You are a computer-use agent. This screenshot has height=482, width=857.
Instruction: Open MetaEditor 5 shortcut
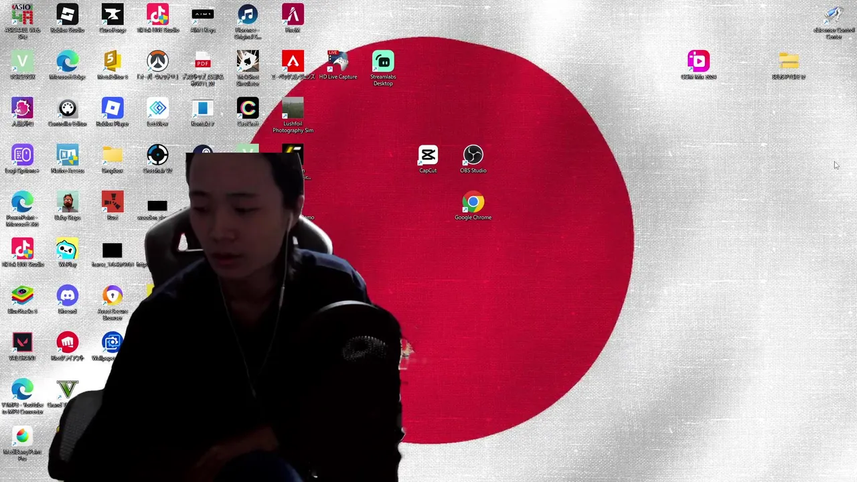[x=112, y=66]
